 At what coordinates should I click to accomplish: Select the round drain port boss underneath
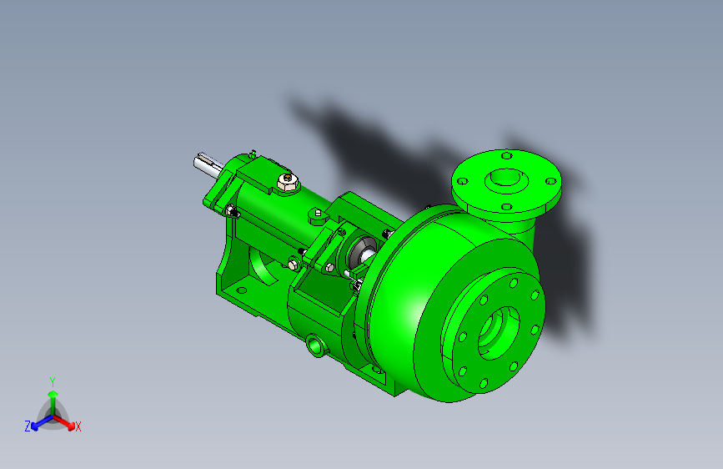[316, 345]
